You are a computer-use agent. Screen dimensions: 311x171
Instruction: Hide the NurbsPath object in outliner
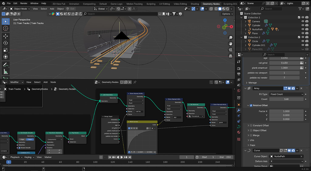click(303, 29)
